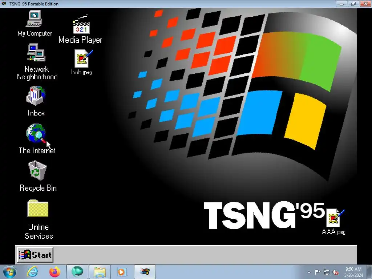Viewport: 372px width, 279px height.
Task: Click the Show Desktop strip
Action: [x=369, y=272]
